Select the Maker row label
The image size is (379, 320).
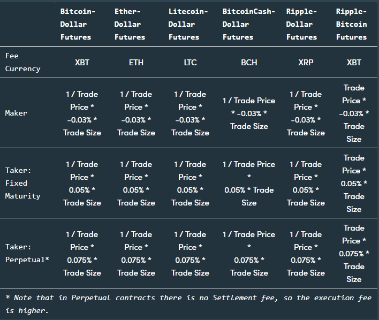[x=16, y=113]
